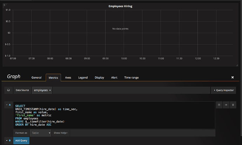Screen dimensions: 242x145
Task: Open query A hamburger options menu
Action: coord(219,105)
